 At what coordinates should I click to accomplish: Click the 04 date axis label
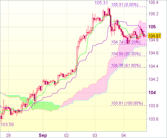tap(124, 136)
